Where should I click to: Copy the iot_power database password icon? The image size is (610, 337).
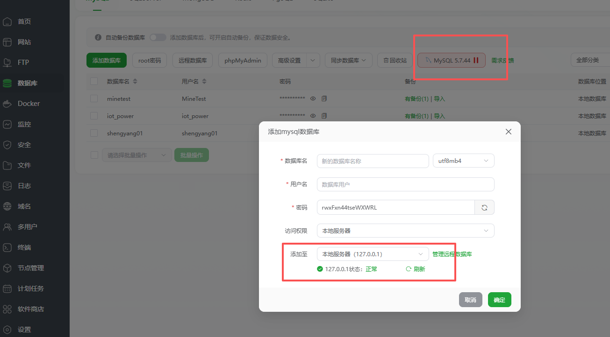pos(324,116)
